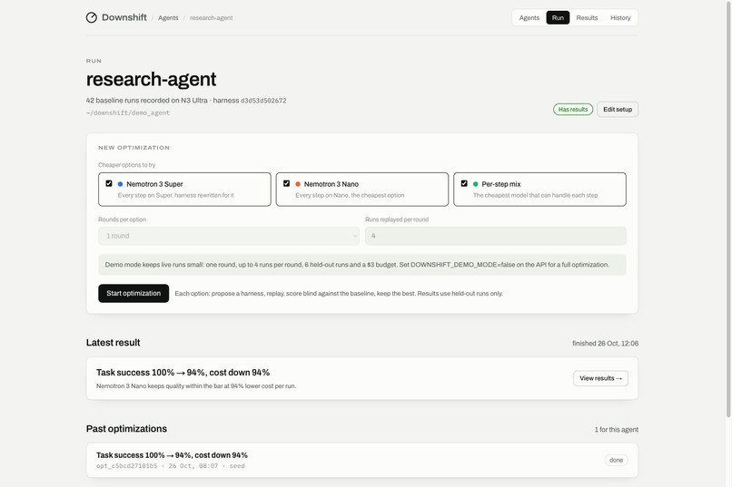Click the Has results badge
Image resolution: width=732 pixels, height=487 pixels.
pyautogui.click(x=573, y=110)
